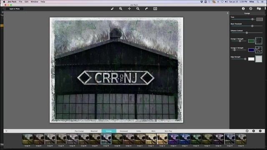Image resolution: width=267 pixels, height=150 pixels.
Task: Click the add preset plus icon
Action: tap(254, 131)
